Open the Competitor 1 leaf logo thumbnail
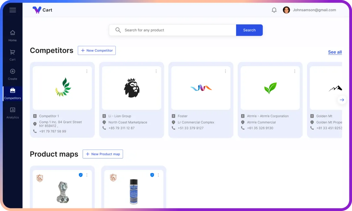352x211 pixels. click(63, 87)
